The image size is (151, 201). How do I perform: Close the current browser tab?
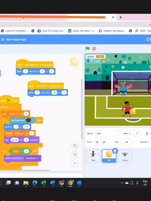tap(113, 17)
